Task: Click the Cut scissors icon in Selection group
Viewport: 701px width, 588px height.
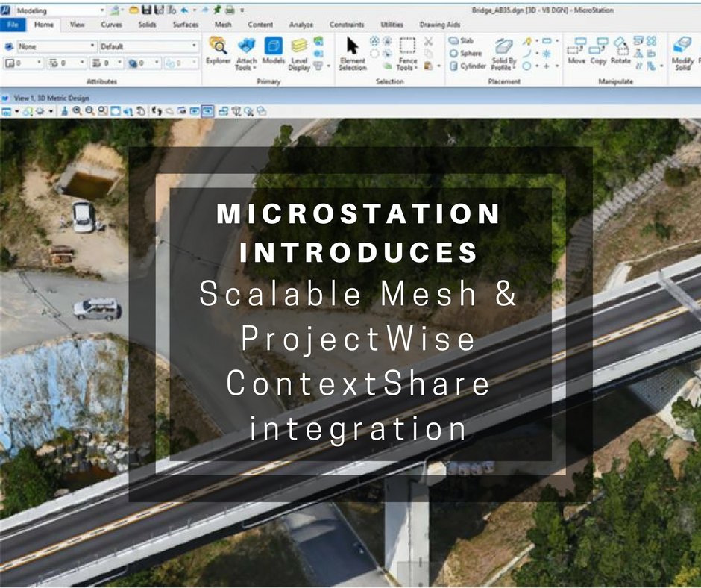Action: click(428, 42)
